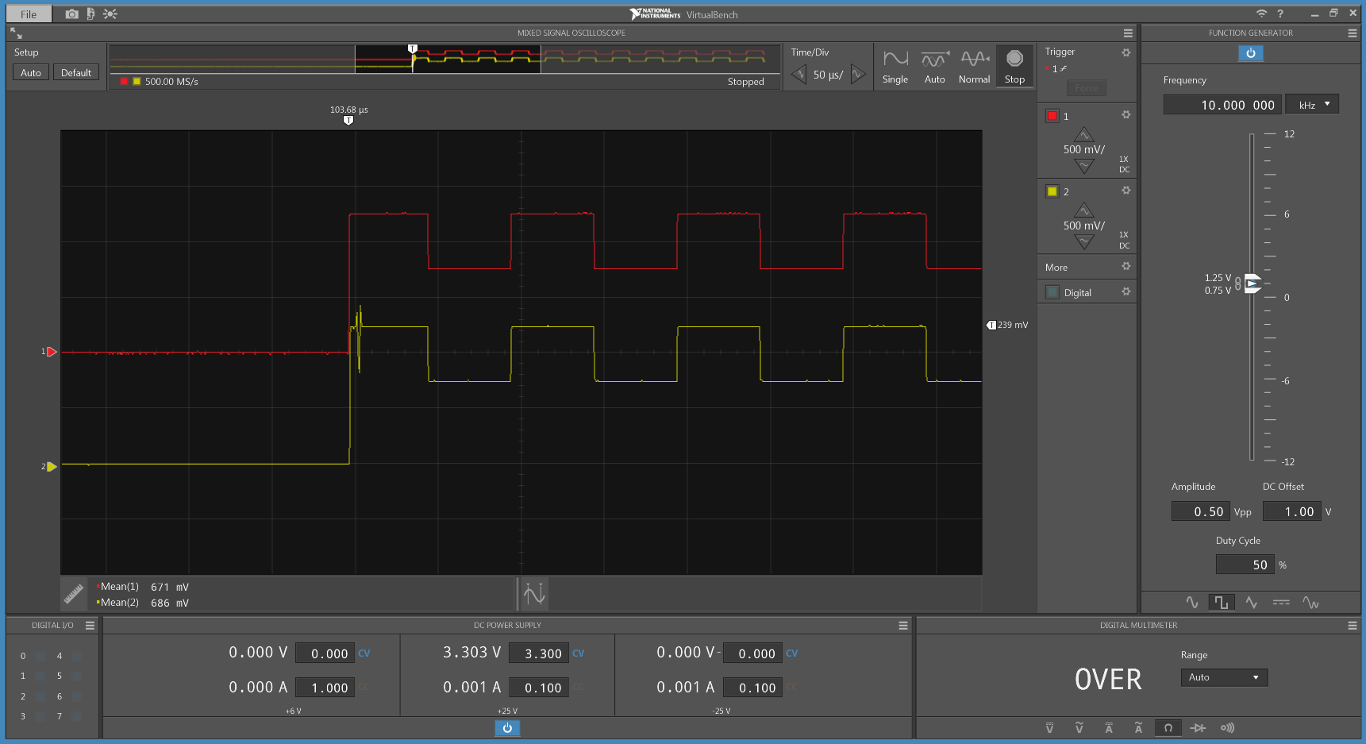Toggle the function generator power button
This screenshot has height=744, width=1366.
click(x=1251, y=53)
